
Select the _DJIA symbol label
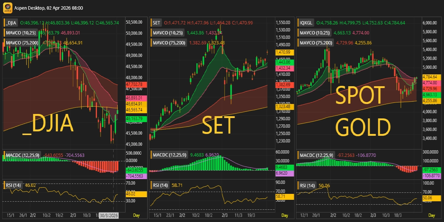pyautogui.click(x=12, y=23)
